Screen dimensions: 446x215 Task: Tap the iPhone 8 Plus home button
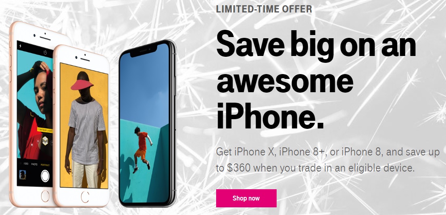click(45, 196)
